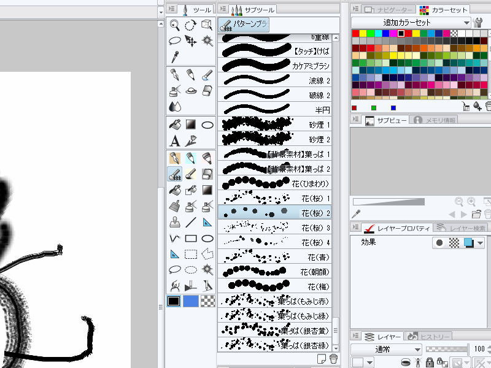The image size is (491, 368).
Task: Toggle layer color effect icon
Action: [469, 243]
